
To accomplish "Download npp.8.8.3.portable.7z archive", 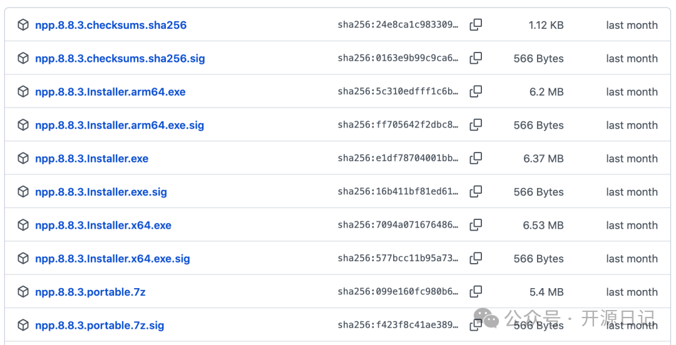I will click(x=90, y=292).
